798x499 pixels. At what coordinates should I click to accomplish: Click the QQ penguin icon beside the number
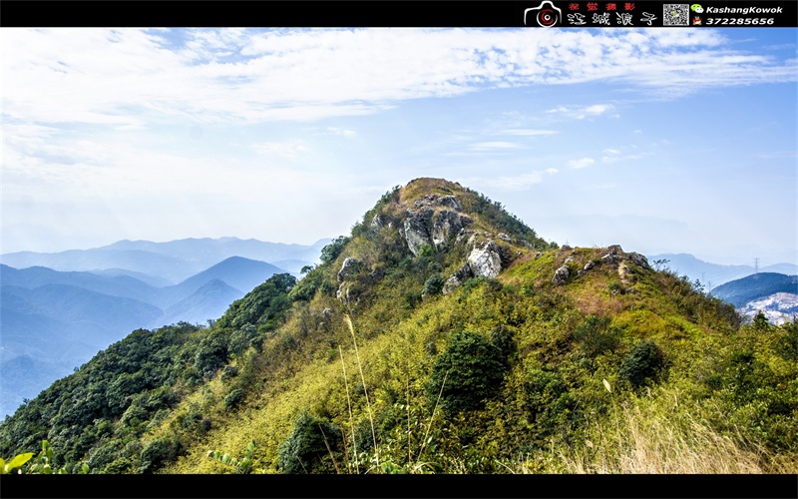(x=696, y=20)
